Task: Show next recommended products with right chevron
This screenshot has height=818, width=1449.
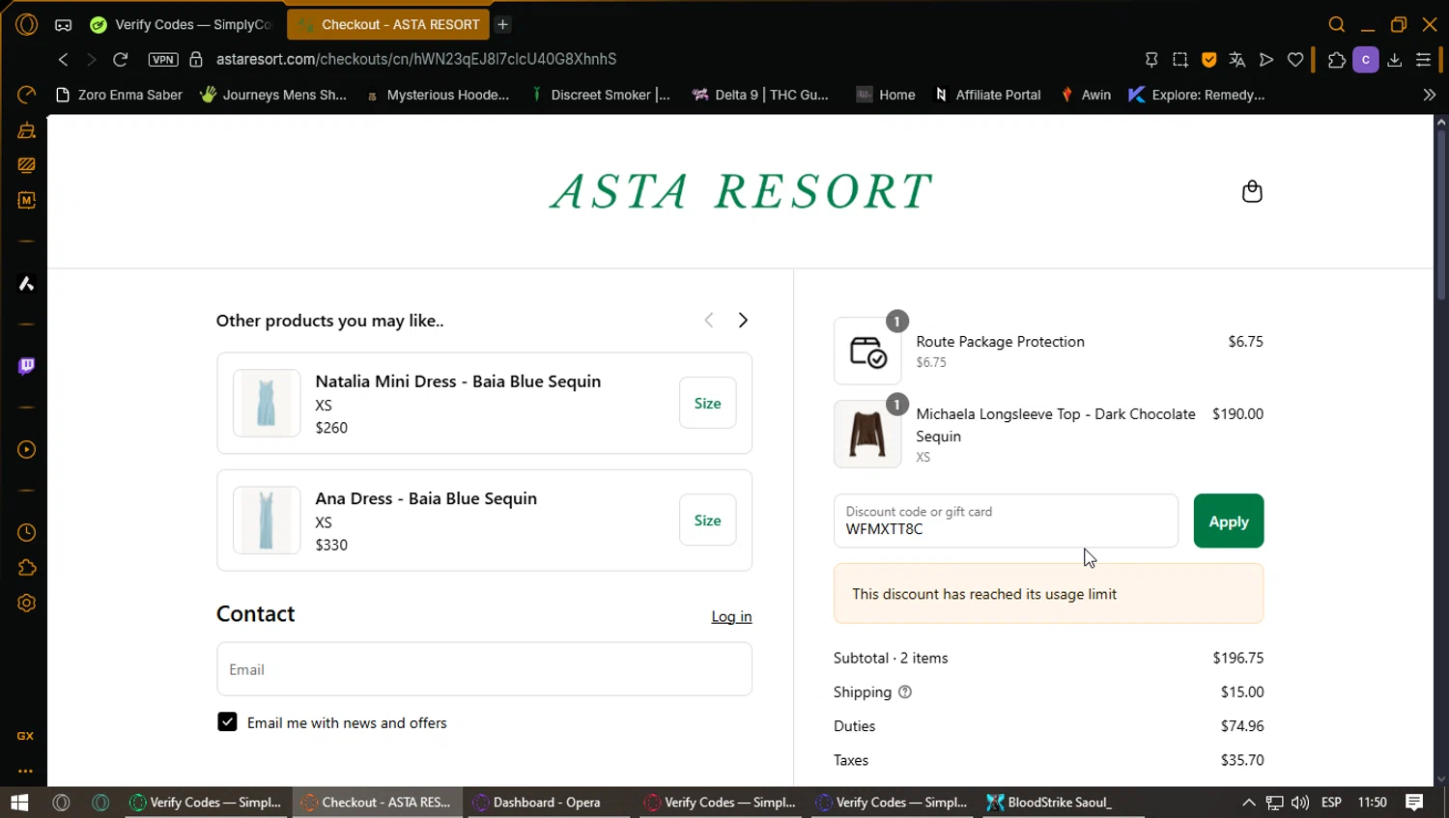Action: pos(743,321)
